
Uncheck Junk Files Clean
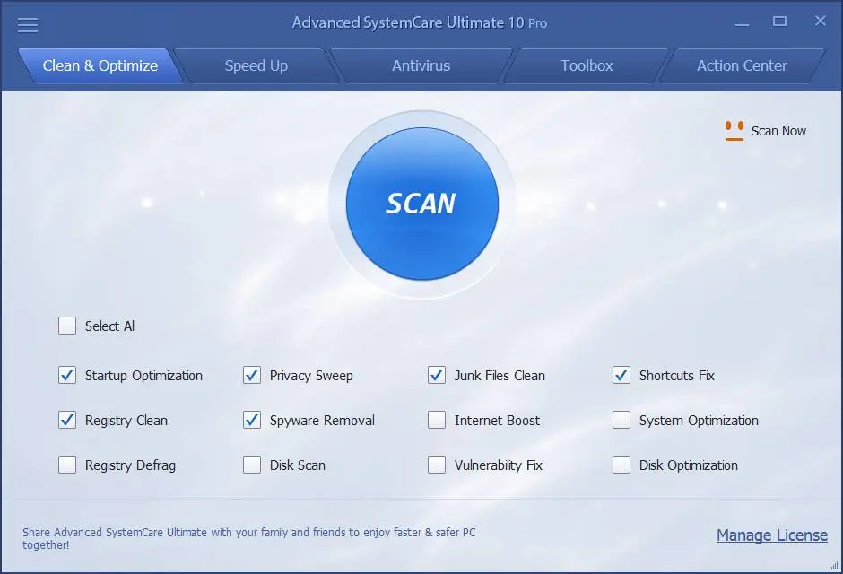[437, 375]
